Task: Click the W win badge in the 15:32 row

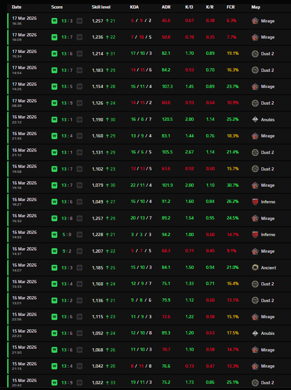Action: pos(54,218)
